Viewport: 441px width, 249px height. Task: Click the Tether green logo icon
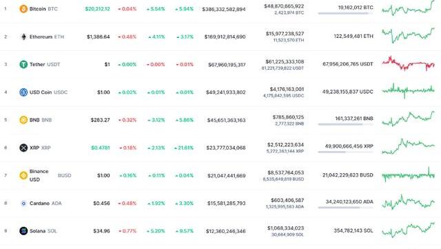23,65
